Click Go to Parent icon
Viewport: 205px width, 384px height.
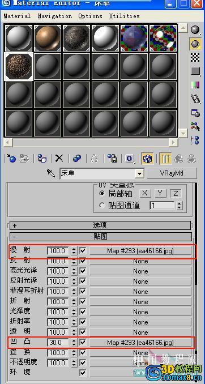coord(179,159)
